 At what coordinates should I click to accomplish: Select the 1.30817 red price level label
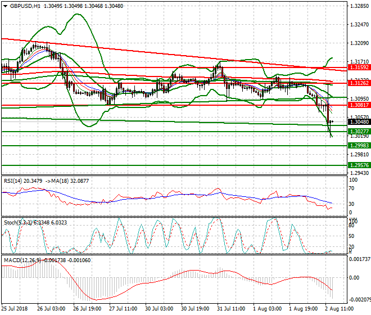coord(359,105)
